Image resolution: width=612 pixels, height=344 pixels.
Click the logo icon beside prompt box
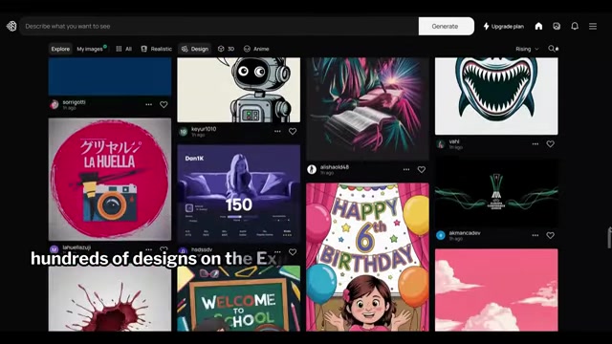[x=11, y=26]
